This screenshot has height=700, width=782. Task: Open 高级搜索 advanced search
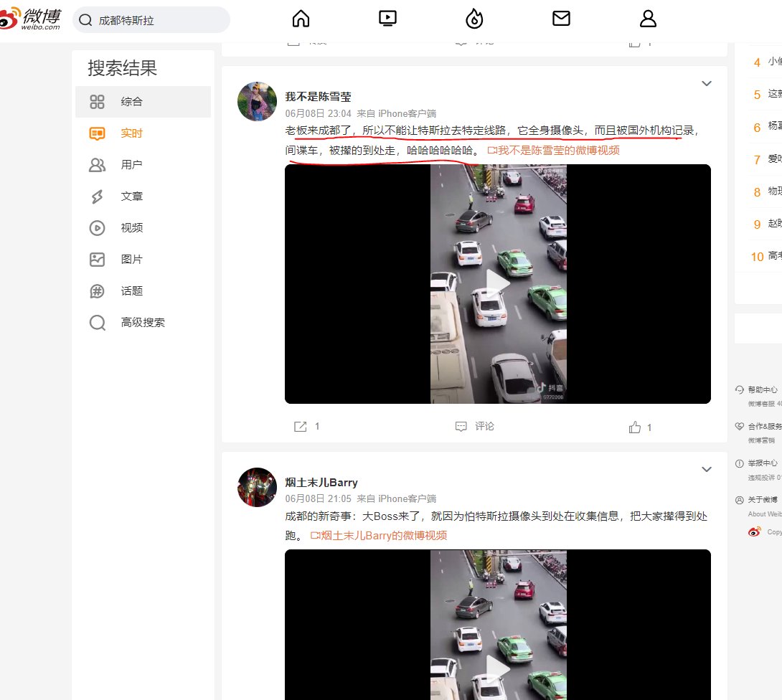click(x=143, y=323)
